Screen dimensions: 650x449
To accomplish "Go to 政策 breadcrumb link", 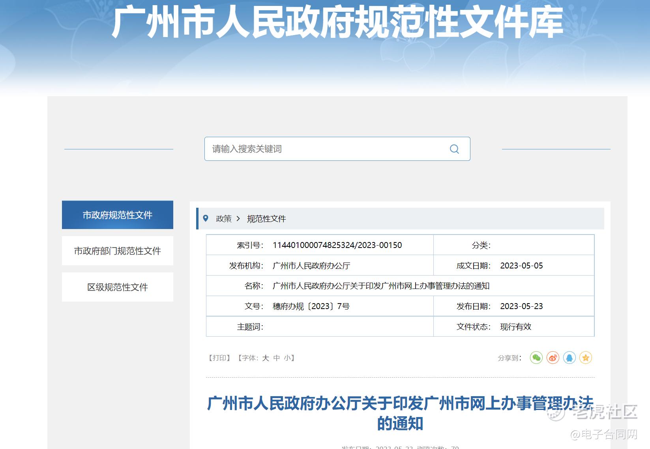I will point(224,219).
